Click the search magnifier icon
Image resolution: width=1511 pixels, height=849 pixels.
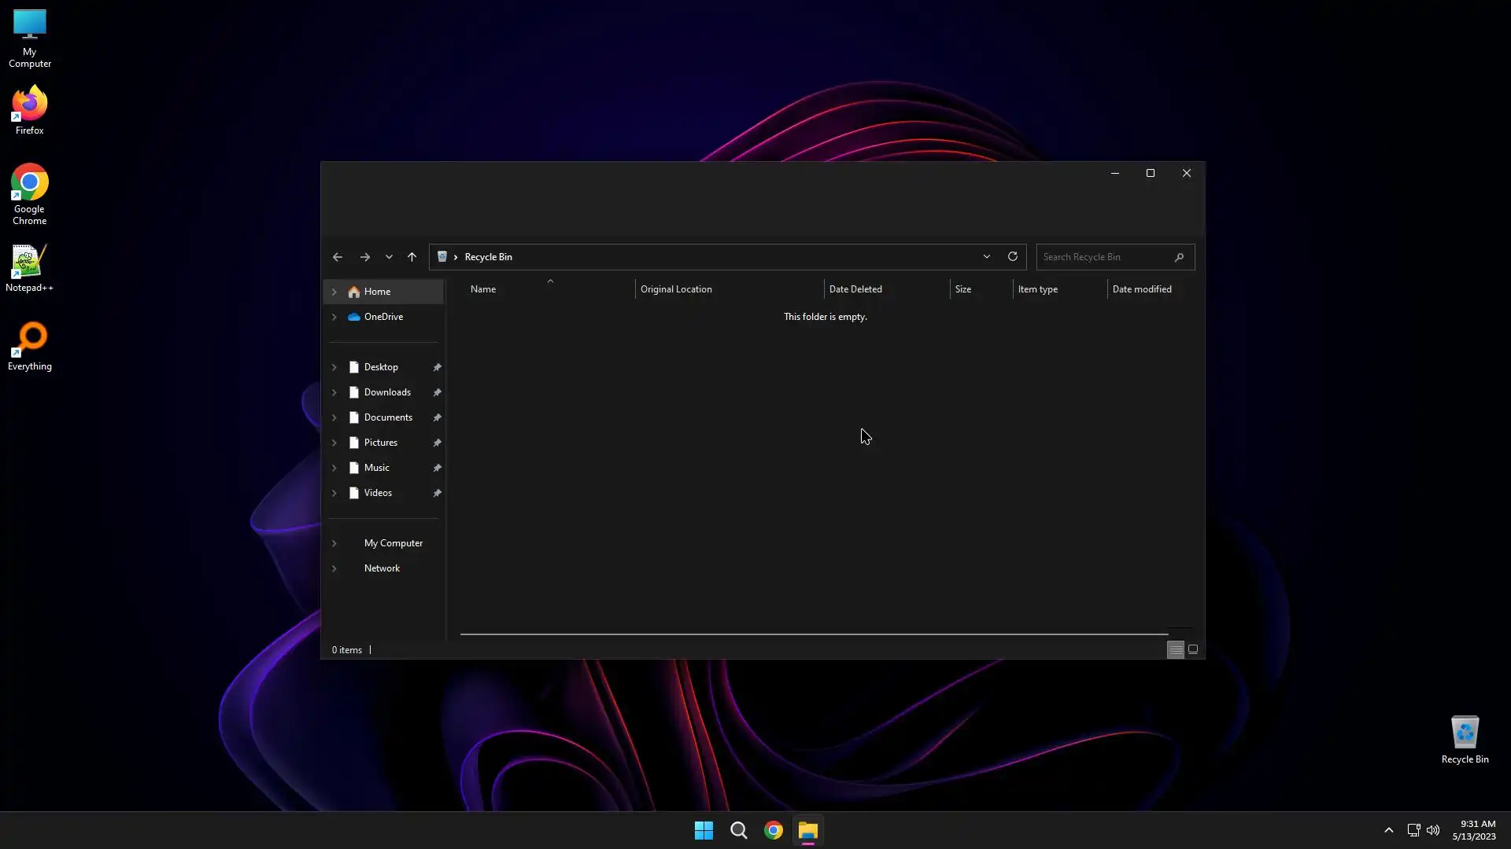point(1179,257)
